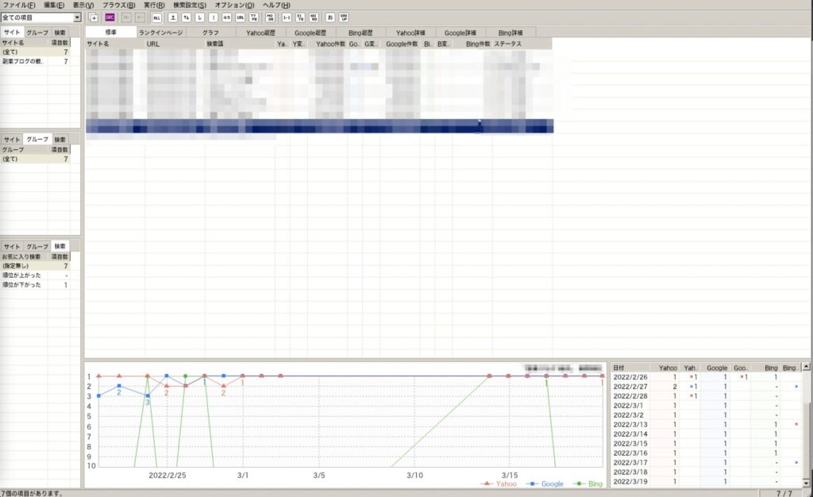Screen dimensions: 813x497
Task: Click the add-item toolbar icon with plus sign
Action: (94, 17)
